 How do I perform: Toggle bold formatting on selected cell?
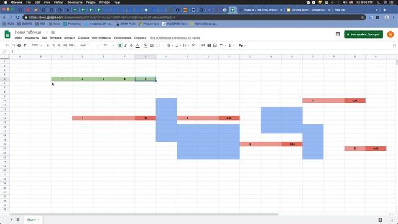pos(119,45)
